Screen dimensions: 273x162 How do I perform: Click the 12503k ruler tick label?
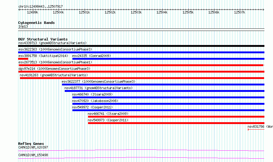136,12
